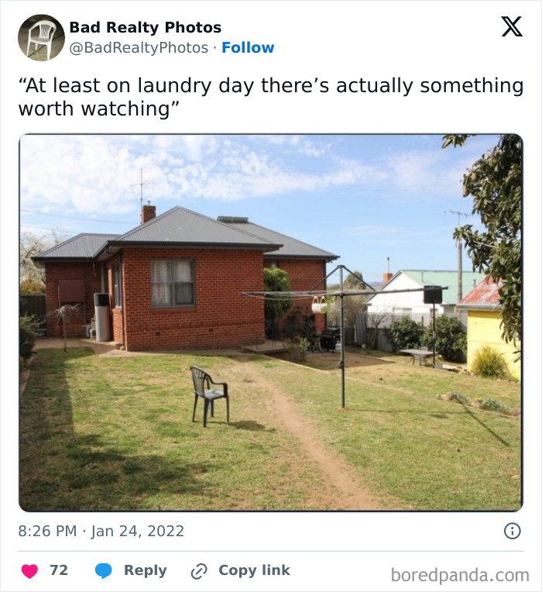542x592 pixels.
Task: Click the blue reply speech bubble icon
Action: (x=103, y=570)
